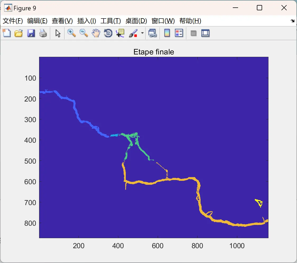This screenshot has width=297, height=263.
Task: Print the figure using printer icon
Action: 43,33
